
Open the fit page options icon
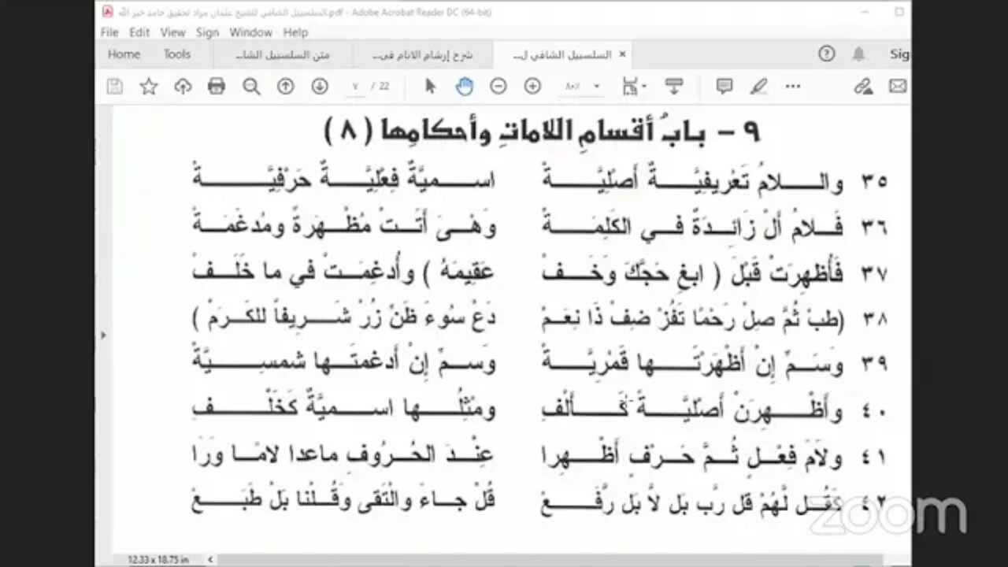635,87
